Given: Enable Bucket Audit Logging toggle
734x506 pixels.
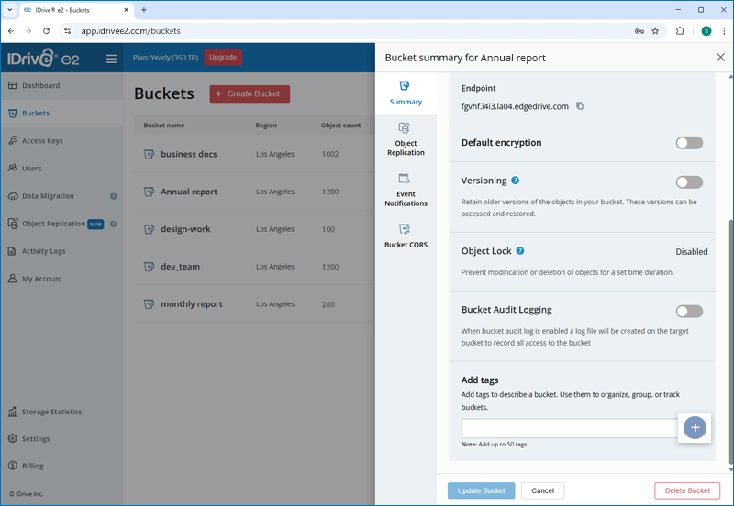Looking at the screenshot, I should (689, 312).
